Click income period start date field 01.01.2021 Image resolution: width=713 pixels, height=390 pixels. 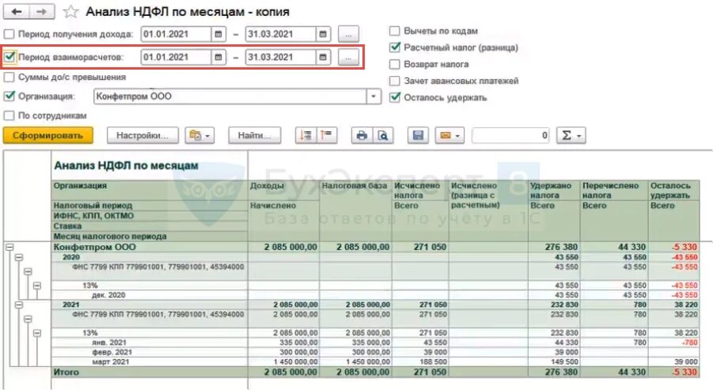pos(176,34)
